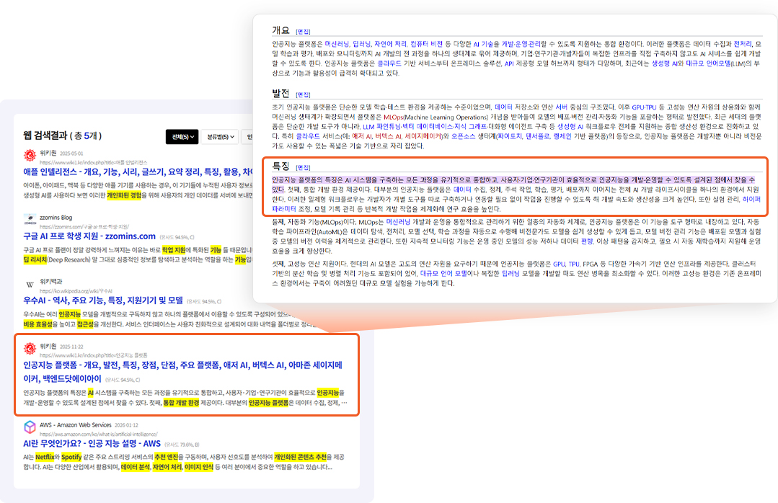778x503 pixels.
Task: Expand the 분류별(5) dropdown
Action: click(x=221, y=137)
